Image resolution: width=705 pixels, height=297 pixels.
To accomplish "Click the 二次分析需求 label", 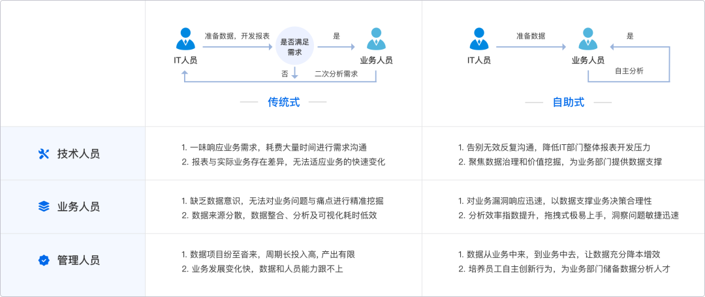I will (336, 74).
